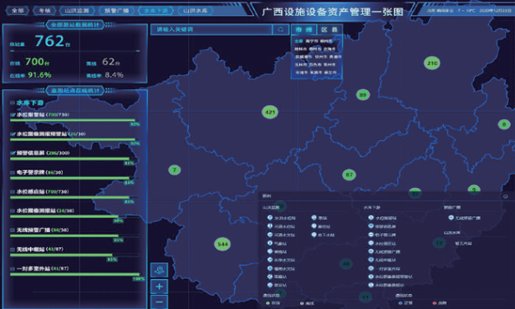Switch to the 预警广播 tab
The width and height of the screenshot is (515, 309).
116,11
